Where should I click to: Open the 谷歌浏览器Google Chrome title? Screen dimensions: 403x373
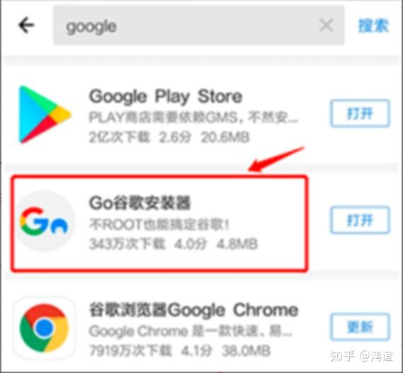pos(193,310)
